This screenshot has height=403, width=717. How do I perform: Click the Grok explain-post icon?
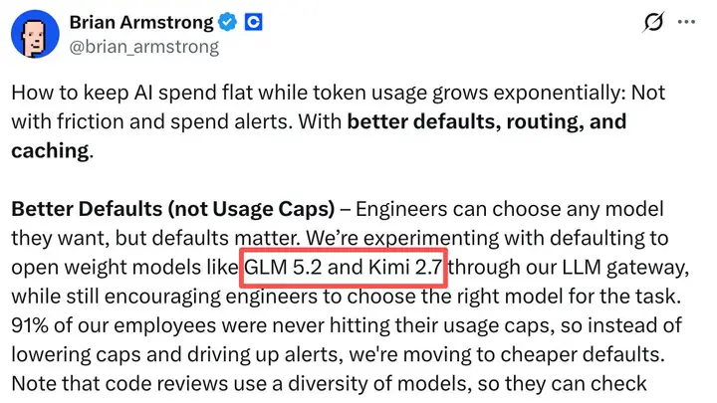pyautogui.click(x=653, y=22)
